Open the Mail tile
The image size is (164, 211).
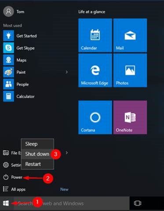click(130, 35)
